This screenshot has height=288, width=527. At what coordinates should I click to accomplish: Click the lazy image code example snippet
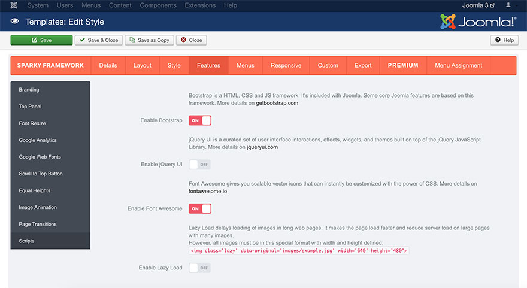(299, 251)
